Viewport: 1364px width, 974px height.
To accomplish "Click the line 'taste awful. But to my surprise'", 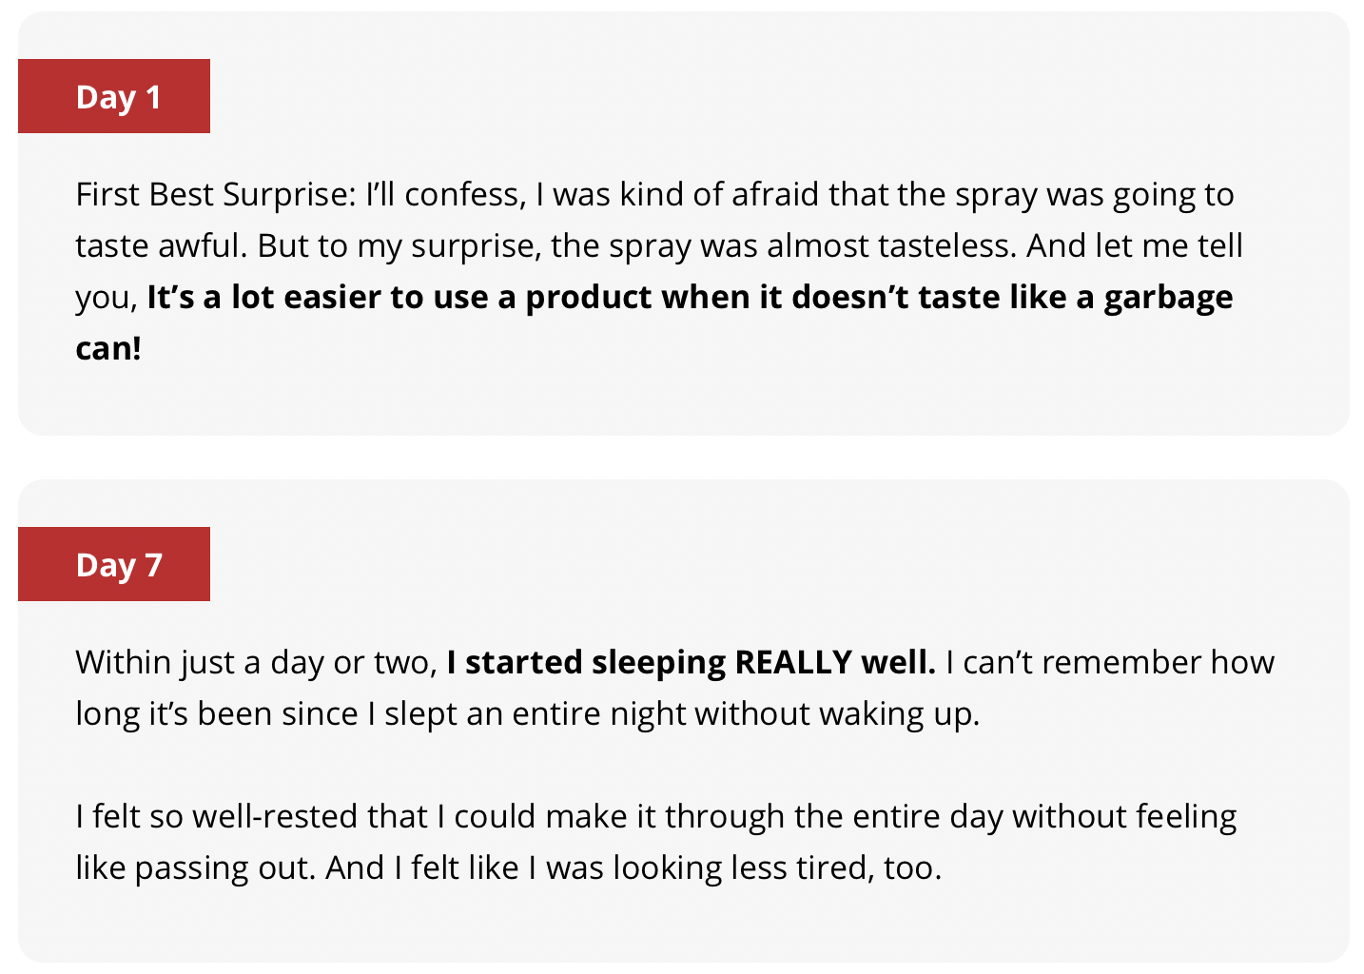I will pos(659,245).
